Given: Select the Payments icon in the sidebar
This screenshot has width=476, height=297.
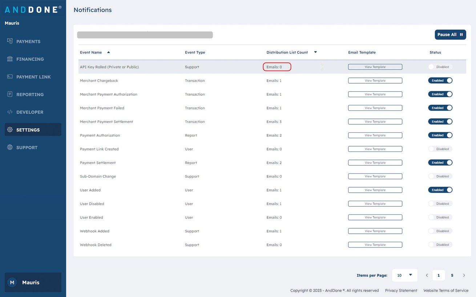Looking at the screenshot, I should click(9, 41).
